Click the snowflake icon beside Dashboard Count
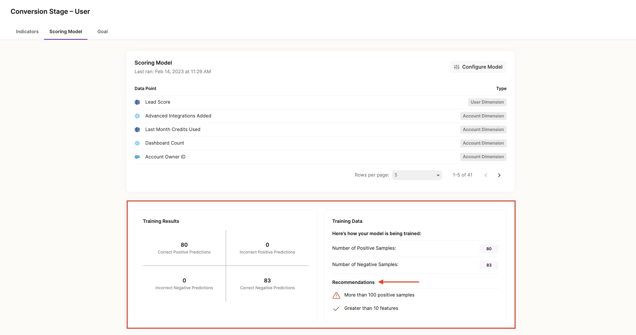The image size is (636, 335). (137, 143)
